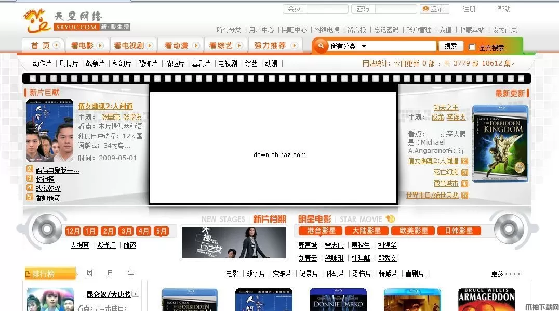559x311 pixels.
Task: Click the left speaker disc icon beside the month buttons
Action: click(x=46, y=231)
